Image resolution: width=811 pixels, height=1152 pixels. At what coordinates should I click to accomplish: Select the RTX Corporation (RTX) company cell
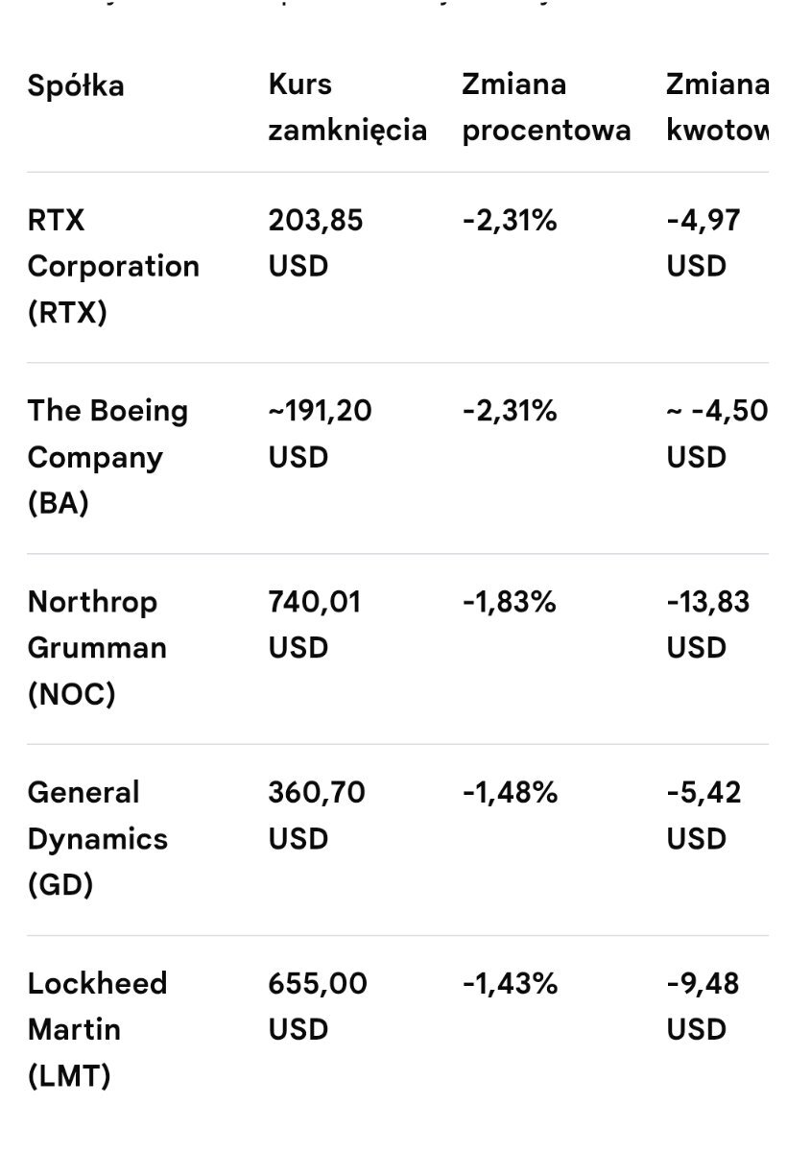pos(113,266)
